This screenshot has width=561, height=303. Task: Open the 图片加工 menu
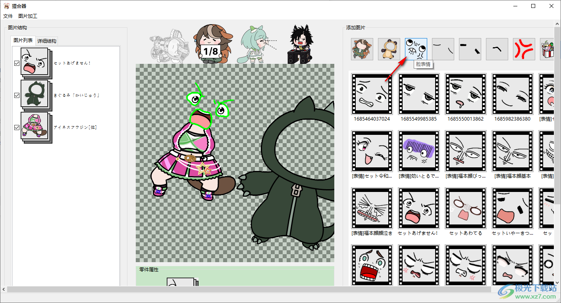point(28,16)
